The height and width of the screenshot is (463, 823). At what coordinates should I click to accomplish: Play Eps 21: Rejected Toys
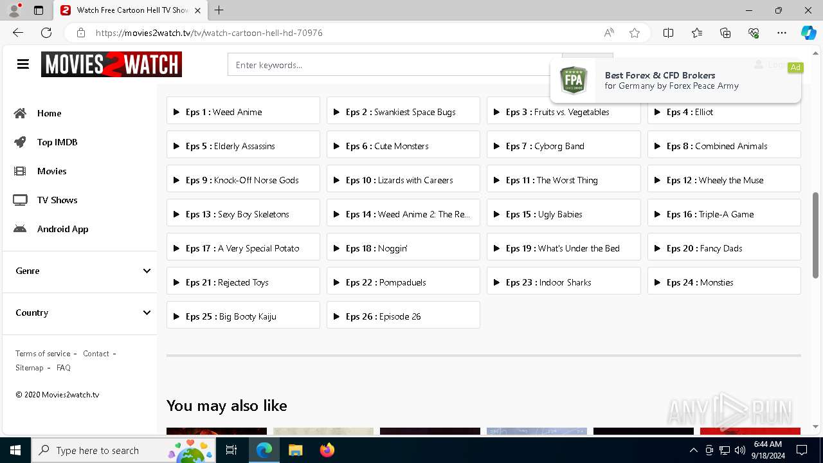(x=243, y=282)
